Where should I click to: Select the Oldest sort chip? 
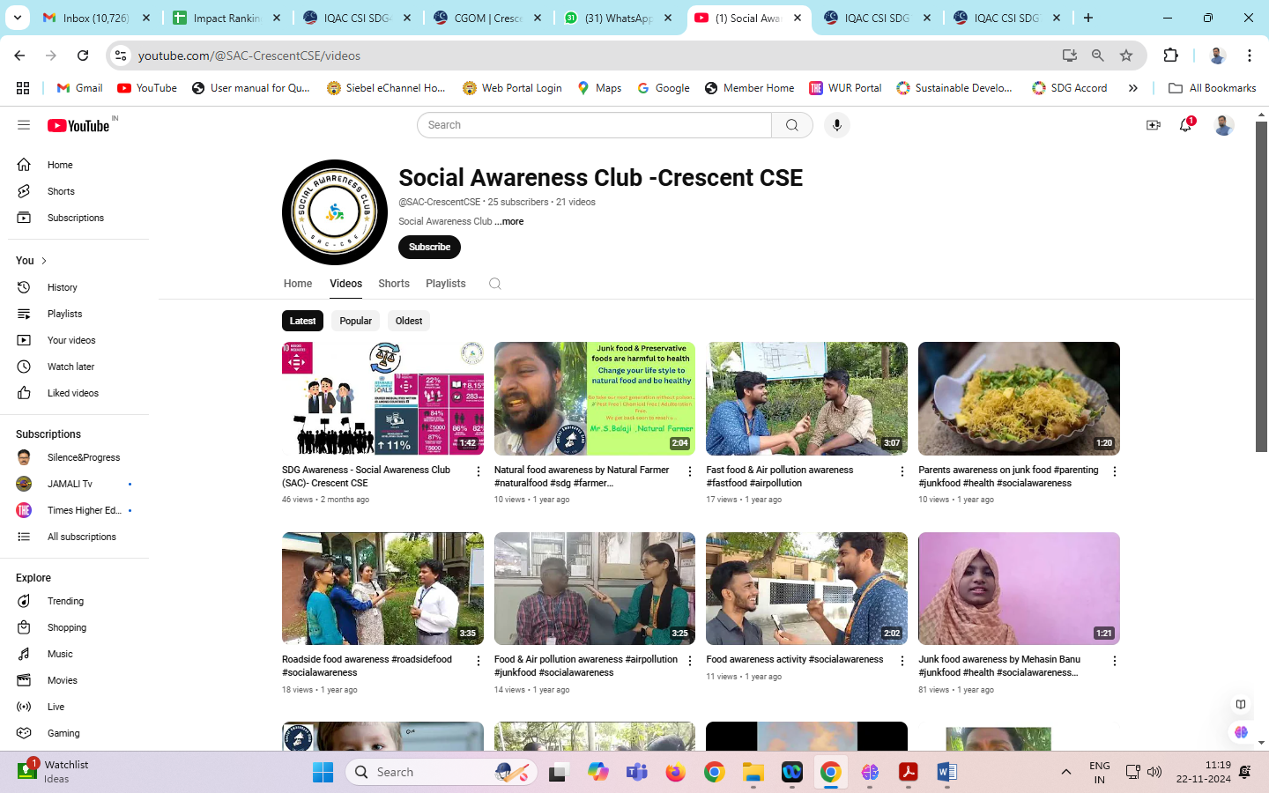[408, 321]
